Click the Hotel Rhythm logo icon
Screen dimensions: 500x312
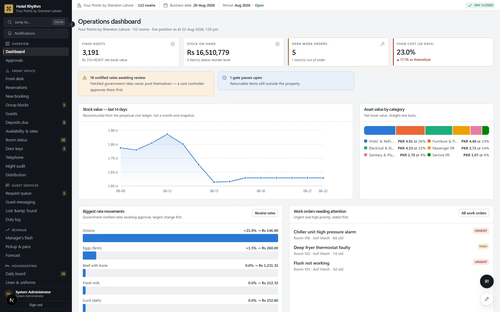9,8
